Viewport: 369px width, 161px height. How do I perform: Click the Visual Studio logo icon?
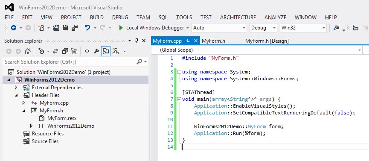click(x=9, y=7)
